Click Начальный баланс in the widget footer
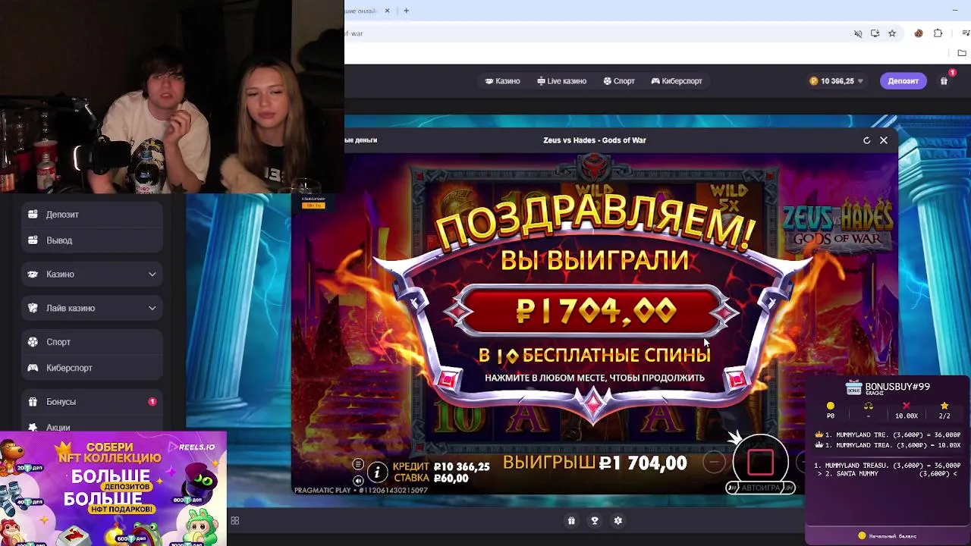 point(888,536)
